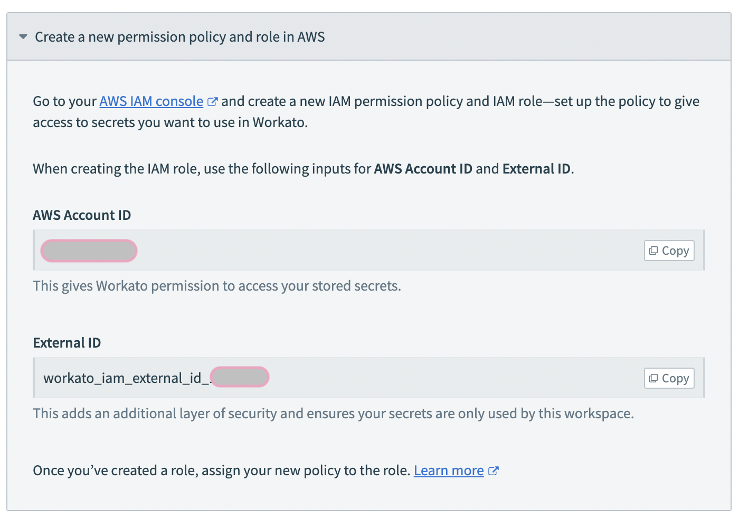Screen dimensions: 739x519
Task: Click the bold AWS Account ID label
Action: click(81, 215)
